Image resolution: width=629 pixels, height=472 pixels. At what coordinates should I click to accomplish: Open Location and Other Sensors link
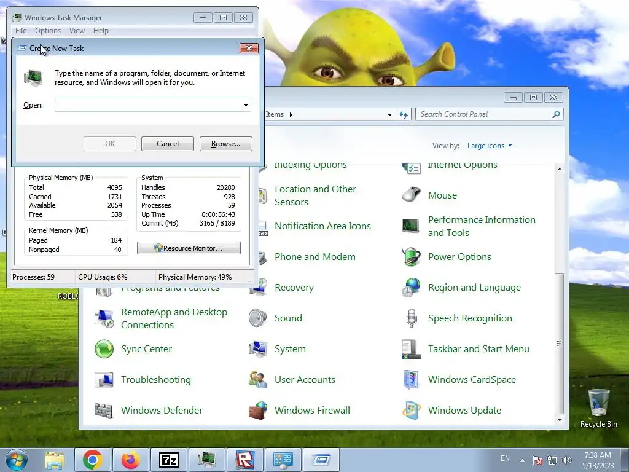click(315, 195)
